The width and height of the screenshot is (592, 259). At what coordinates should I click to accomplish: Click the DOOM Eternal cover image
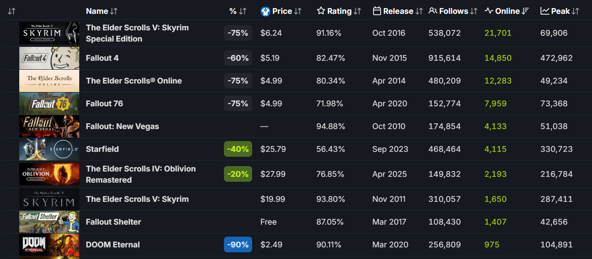(x=49, y=245)
